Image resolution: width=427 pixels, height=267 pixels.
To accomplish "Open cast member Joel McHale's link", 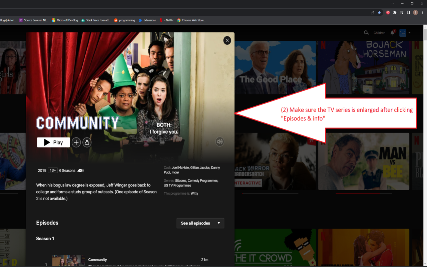I will [180, 168].
